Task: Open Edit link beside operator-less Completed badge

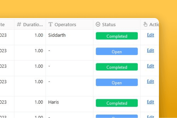Action: [151, 66]
